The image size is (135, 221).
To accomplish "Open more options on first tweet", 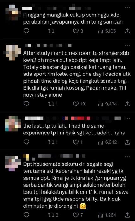I will (127, 7).
